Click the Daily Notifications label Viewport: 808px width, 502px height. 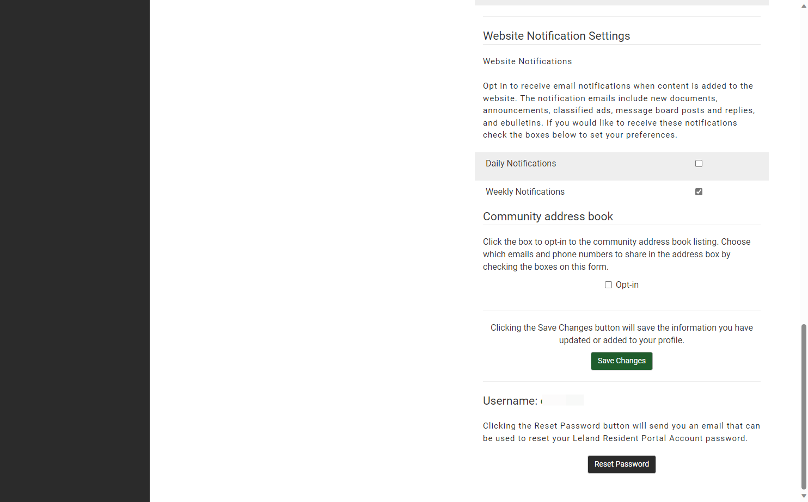click(521, 164)
